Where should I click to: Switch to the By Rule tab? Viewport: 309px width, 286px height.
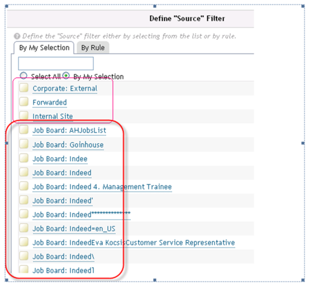(93, 48)
